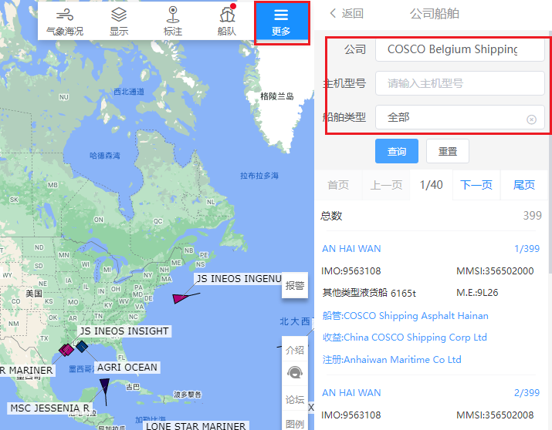Open the 船队 fleet tool
The image size is (552, 430).
pos(227,22)
